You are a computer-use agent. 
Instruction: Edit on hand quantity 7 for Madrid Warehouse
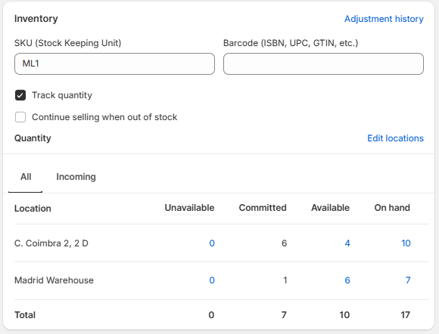[408, 280]
